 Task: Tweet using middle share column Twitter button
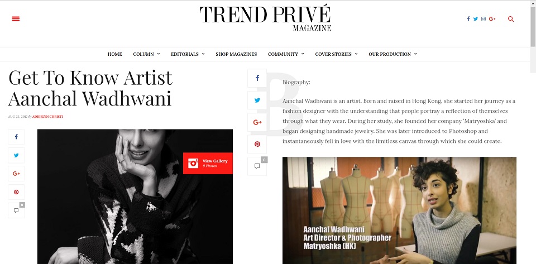257,100
